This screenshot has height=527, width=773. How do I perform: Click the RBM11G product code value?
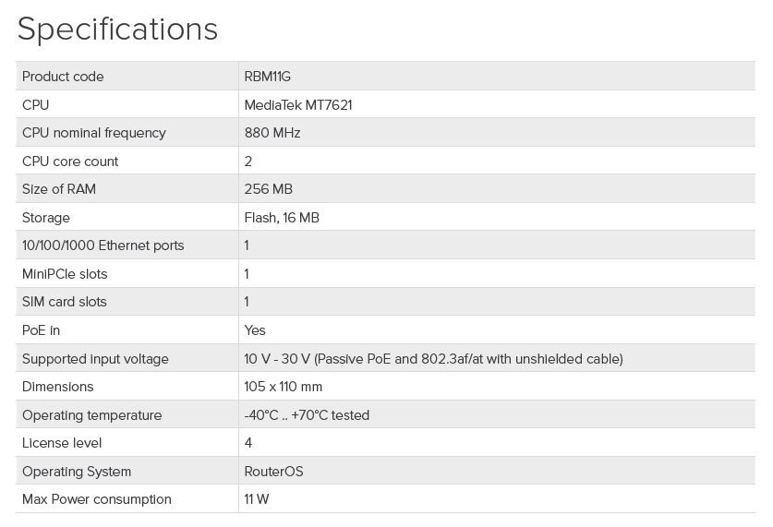[x=268, y=77]
